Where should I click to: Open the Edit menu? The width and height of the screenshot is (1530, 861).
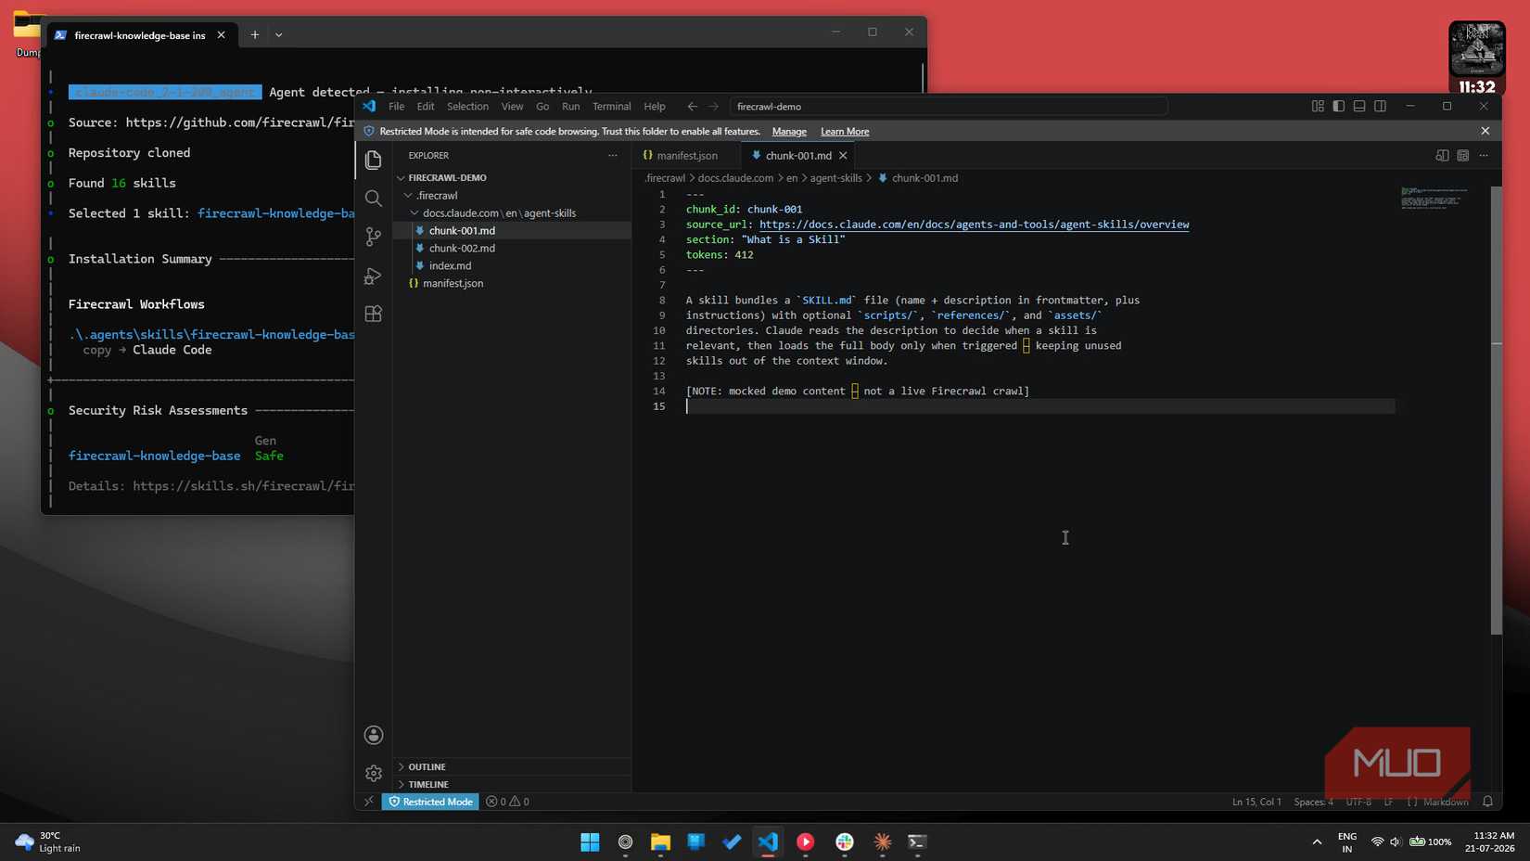(426, 107)
